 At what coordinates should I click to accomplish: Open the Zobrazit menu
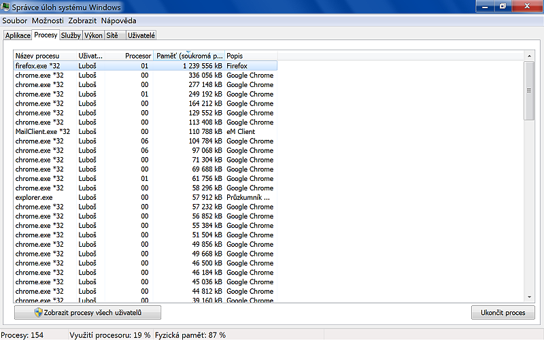pos(83,21)
